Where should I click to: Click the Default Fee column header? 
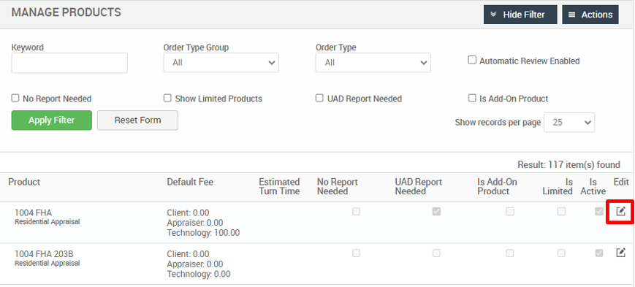click(x=190, y=182)
